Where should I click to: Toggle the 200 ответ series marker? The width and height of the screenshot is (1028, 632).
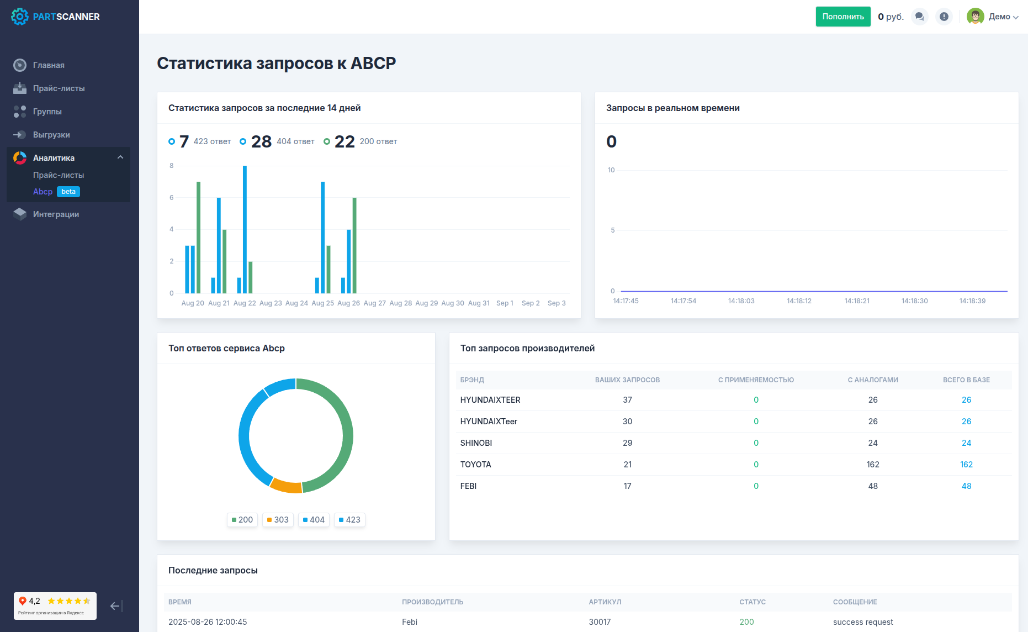pos(327,141)
